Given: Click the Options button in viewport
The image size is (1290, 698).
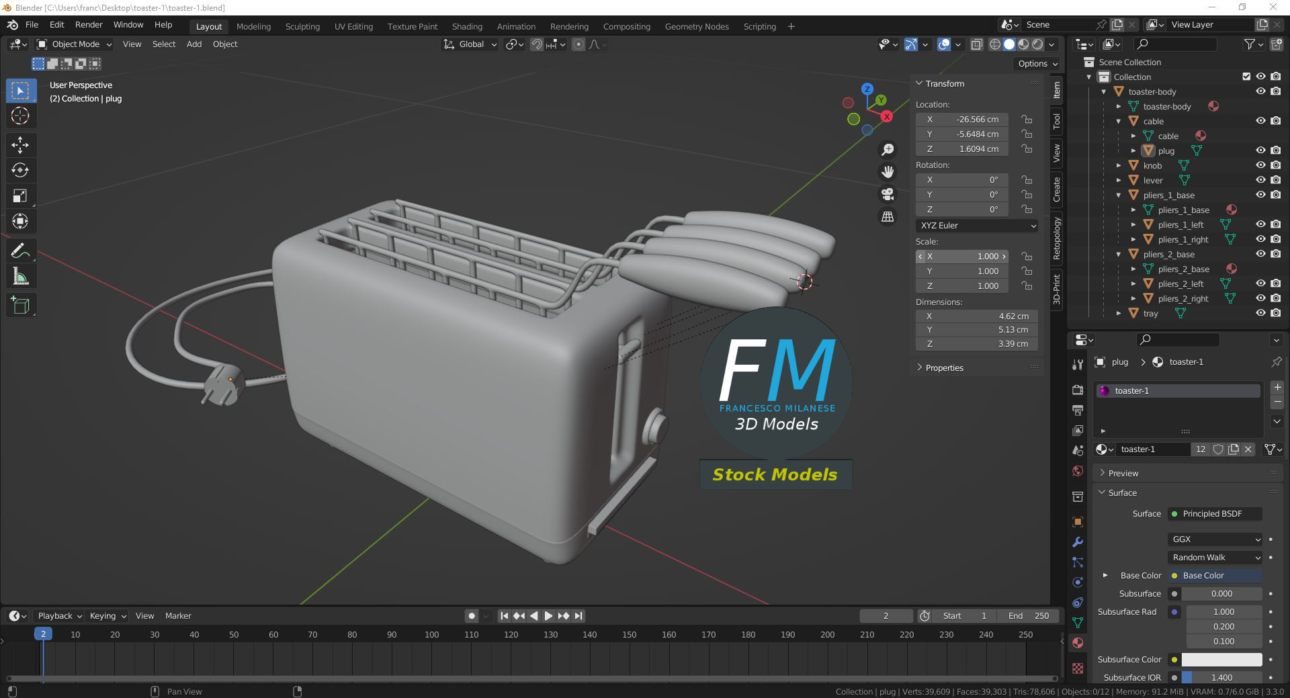Looking at the screenshot, I should [1037, 64].
